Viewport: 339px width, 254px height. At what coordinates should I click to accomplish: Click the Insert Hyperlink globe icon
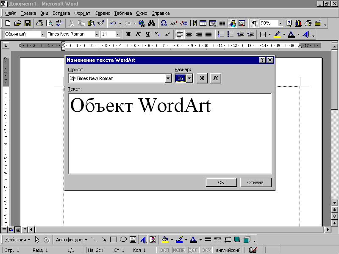tap(142, 23)
